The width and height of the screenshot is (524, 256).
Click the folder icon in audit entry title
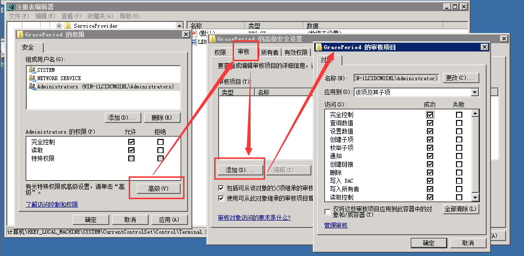(319, 47)
